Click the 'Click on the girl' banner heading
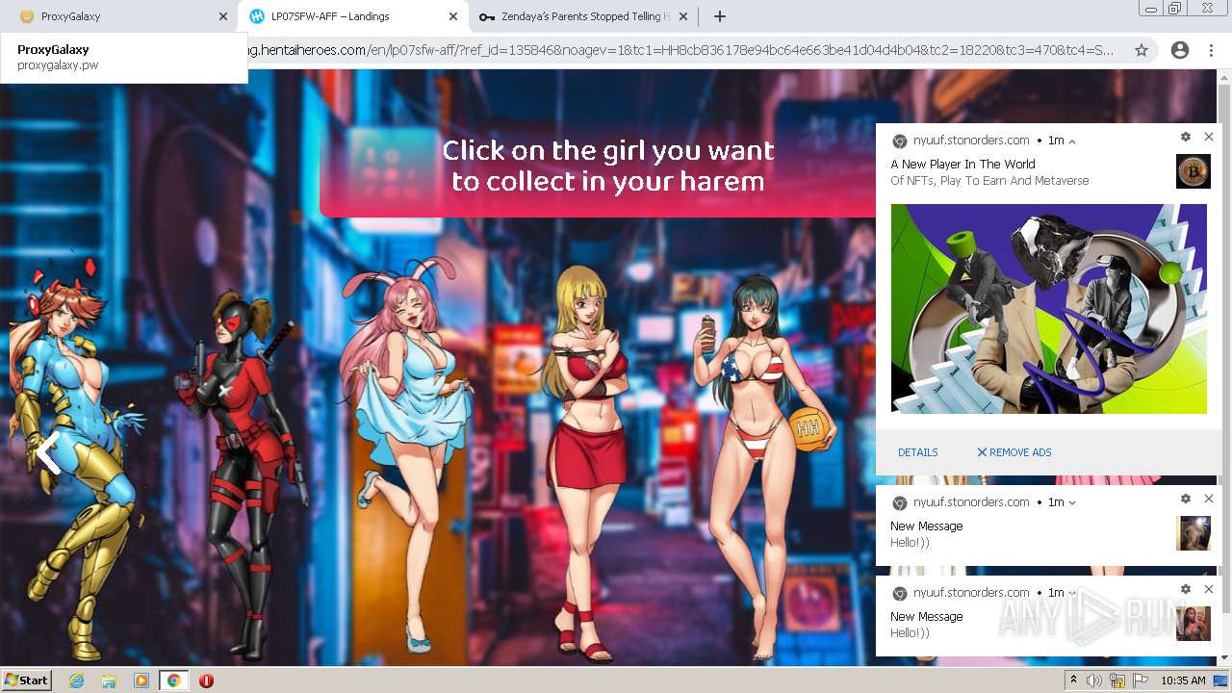Image resolution: width=1232 pixels, height=693 pixels. (608, 166)
